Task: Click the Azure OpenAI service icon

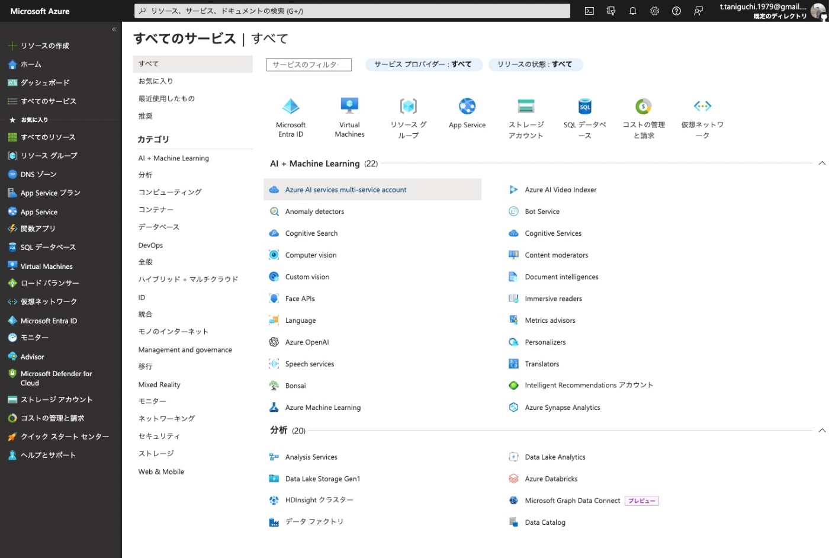Action: (274, 342)
